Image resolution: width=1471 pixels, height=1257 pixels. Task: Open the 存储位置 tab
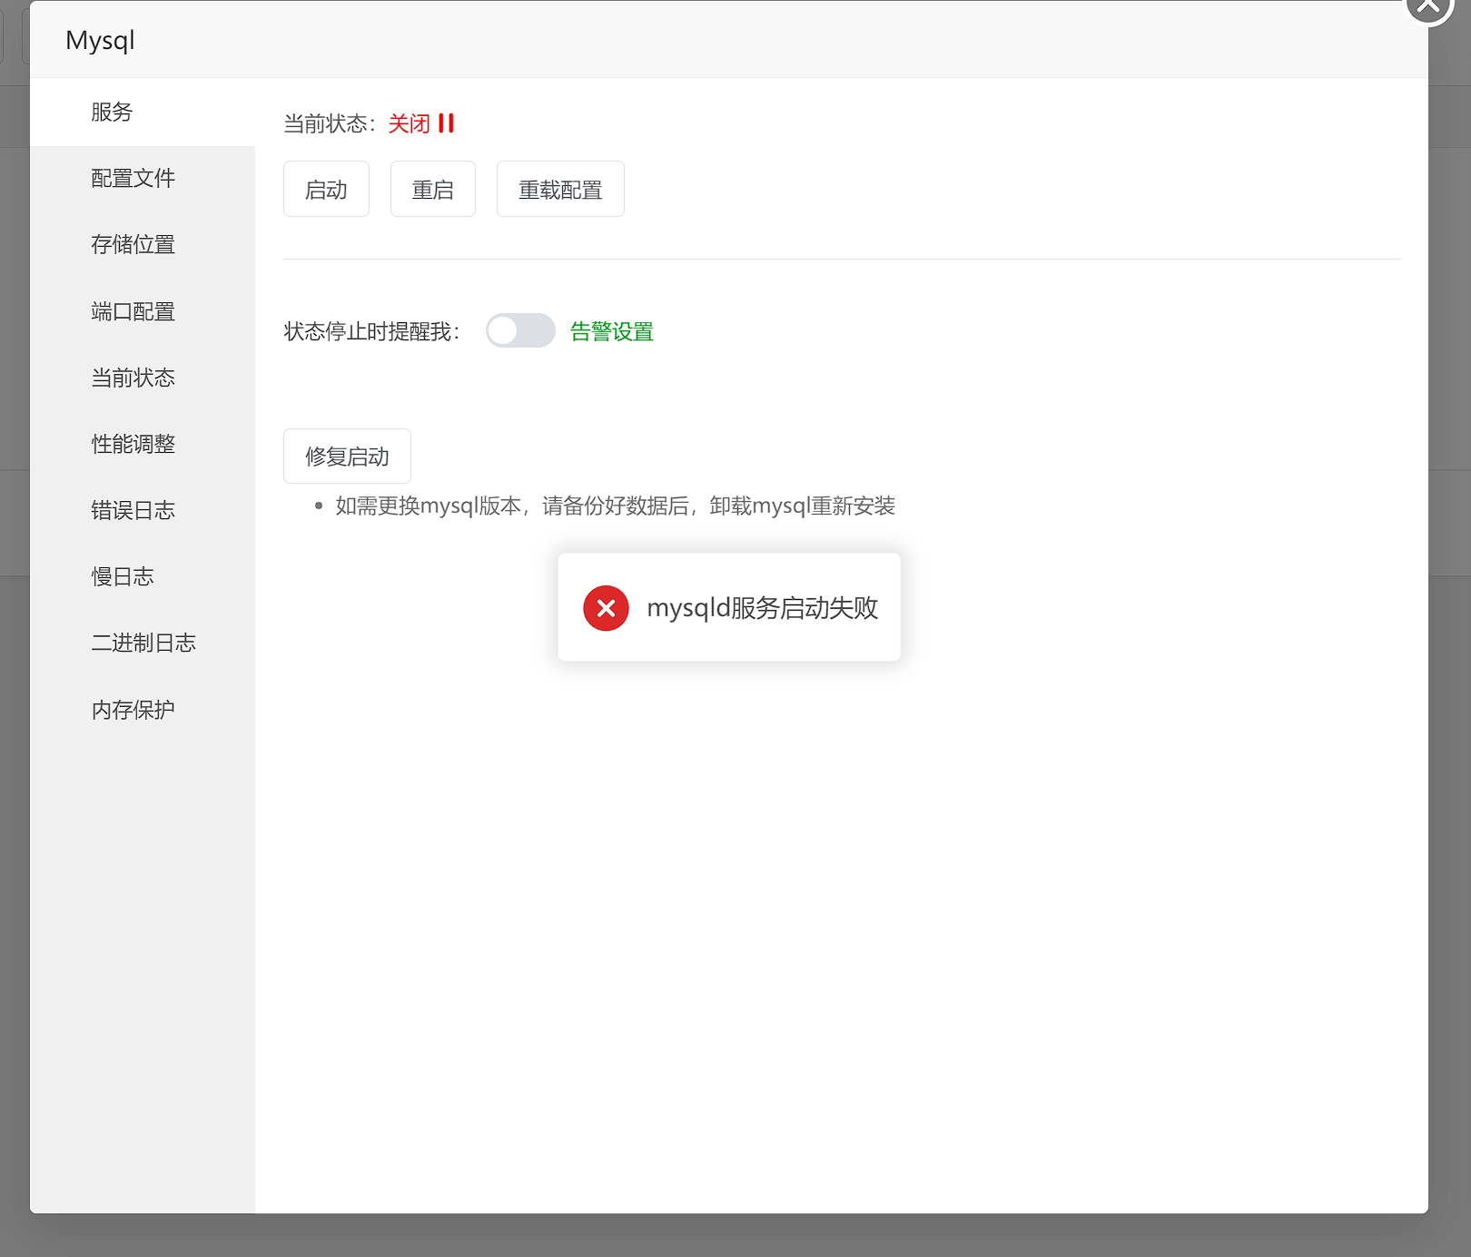pyautogui.click(x=143, y=244)
